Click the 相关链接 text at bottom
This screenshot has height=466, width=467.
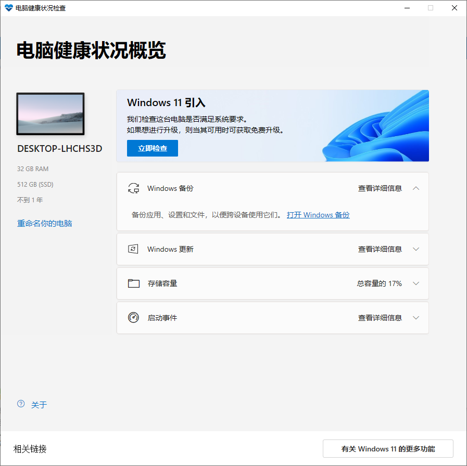(x=30, y=448)
